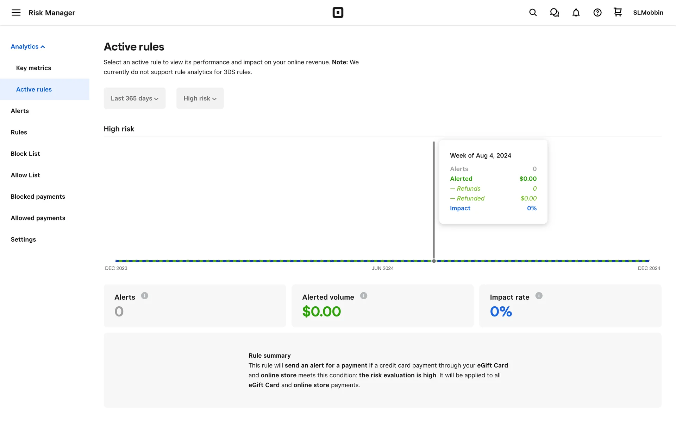Click info icon beside Alerts card
Viewport: 676px width, 422px height.
[x=144, y=296]
